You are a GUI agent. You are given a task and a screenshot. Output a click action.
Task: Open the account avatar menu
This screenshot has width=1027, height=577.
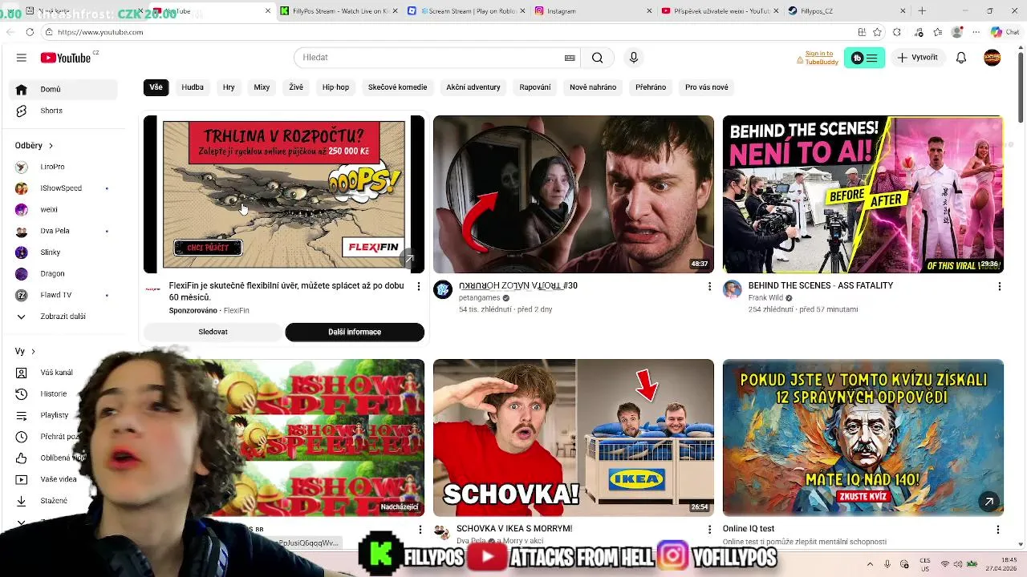pos(992,58)
